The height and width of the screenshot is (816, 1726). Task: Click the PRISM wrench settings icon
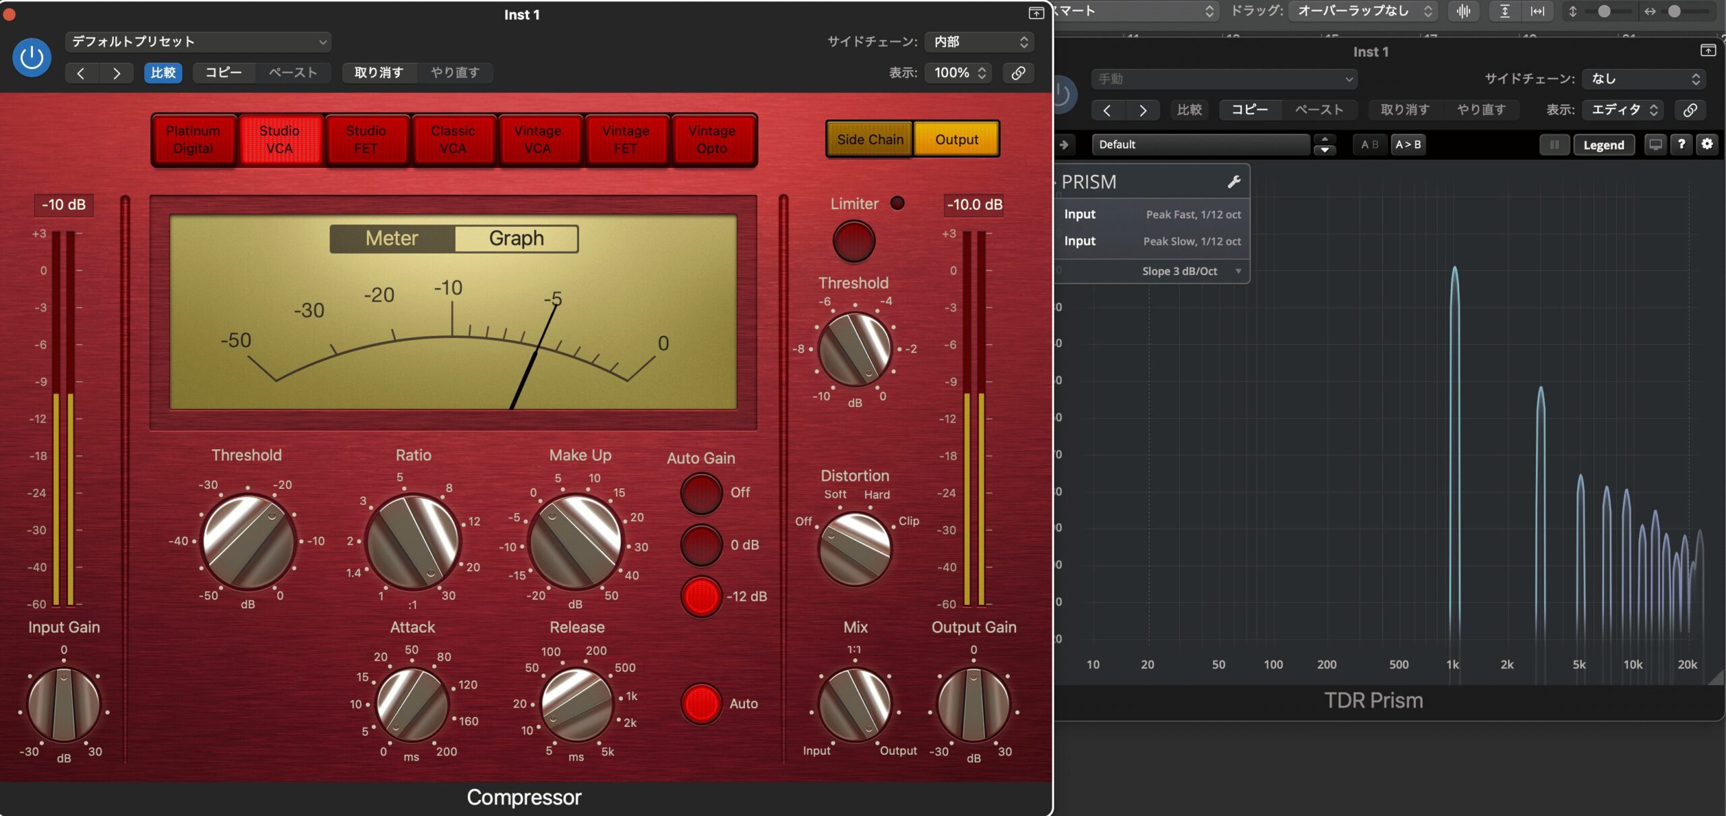pyautogui.click(x=1234, y=181)
